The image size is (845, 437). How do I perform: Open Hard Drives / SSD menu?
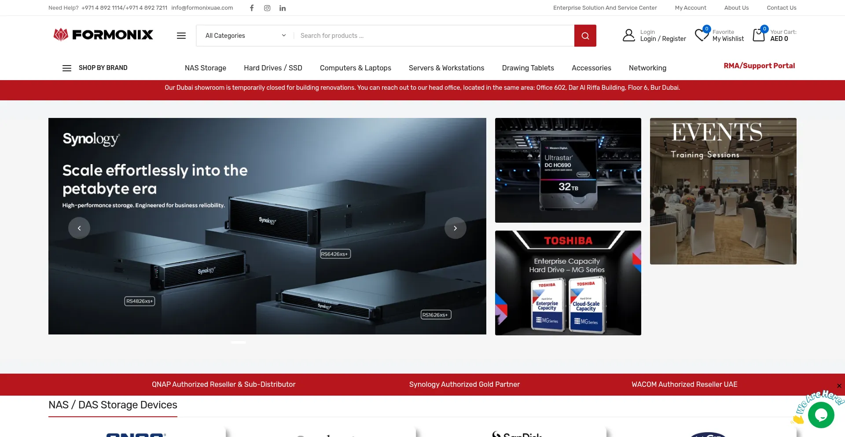pos(273,68)
